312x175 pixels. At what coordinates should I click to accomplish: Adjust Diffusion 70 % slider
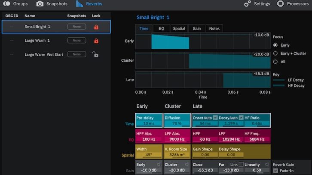177,124
